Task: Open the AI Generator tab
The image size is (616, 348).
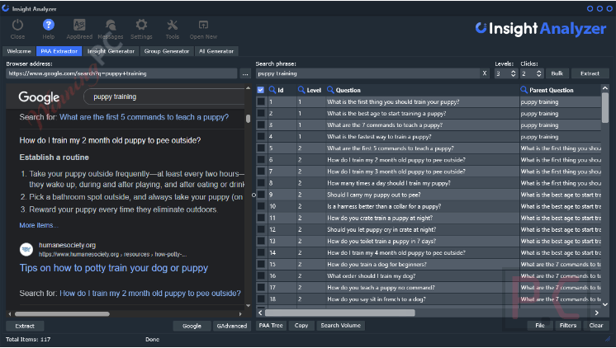Action: 216,51
